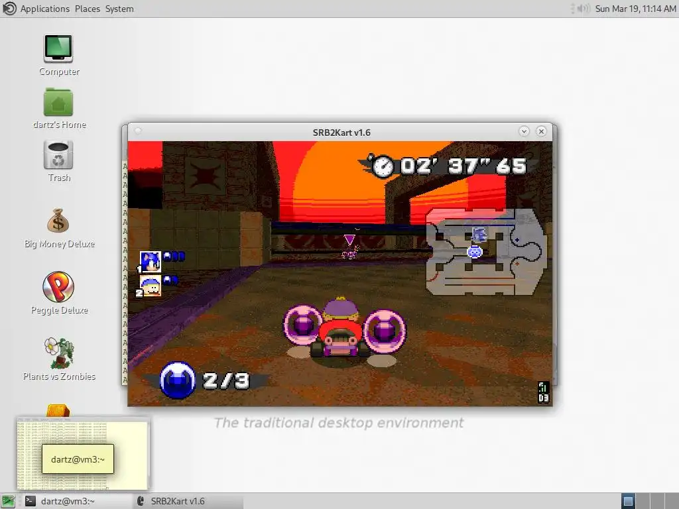Close the SRB2Kart v1.6 window
679x509 pixels.
541,132
